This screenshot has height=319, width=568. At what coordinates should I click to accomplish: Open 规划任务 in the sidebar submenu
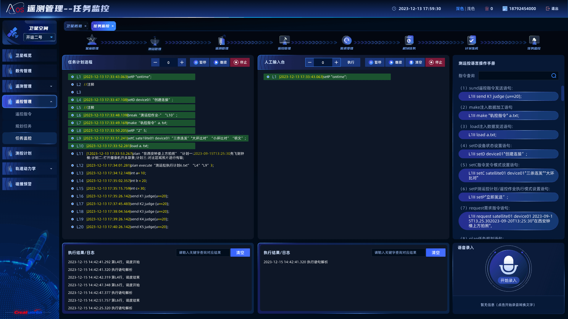(x=23, y=126)
